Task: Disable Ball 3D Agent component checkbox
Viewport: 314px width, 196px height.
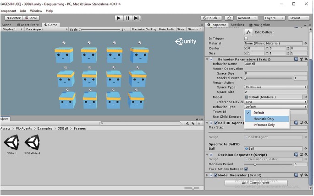Action: 216,123
